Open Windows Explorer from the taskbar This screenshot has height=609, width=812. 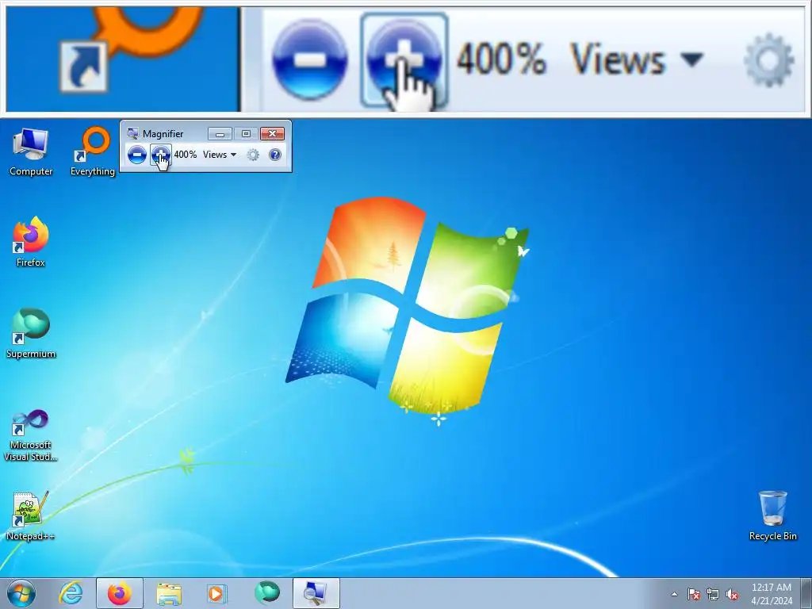pos(169,593)
